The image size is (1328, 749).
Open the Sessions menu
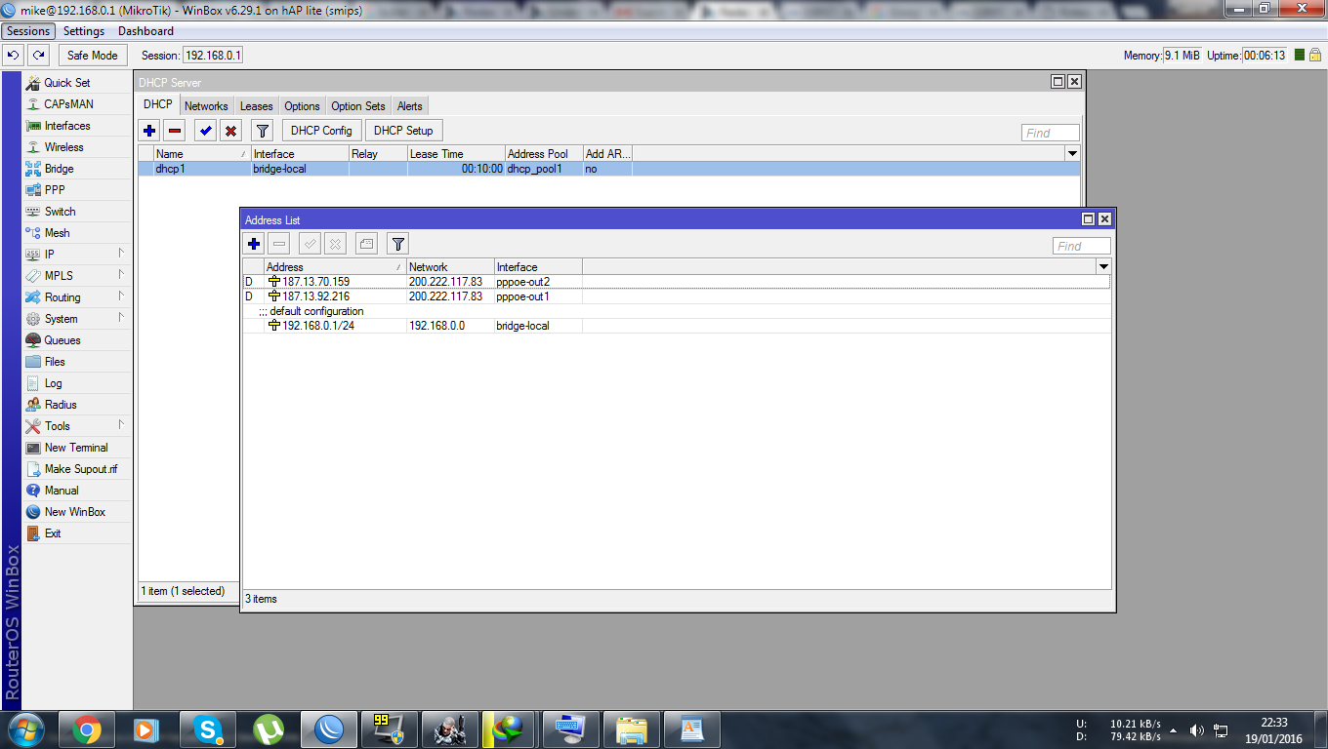pyautogui.click(x=28, y=31)
